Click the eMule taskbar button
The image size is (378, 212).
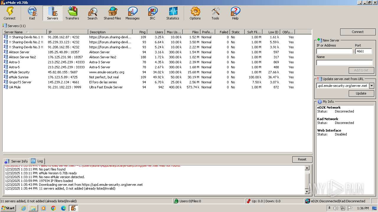(74, 208)
